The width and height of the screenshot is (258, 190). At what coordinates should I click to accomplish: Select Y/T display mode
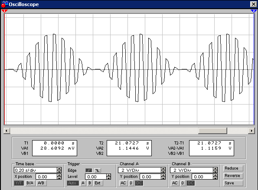(19, 183)
